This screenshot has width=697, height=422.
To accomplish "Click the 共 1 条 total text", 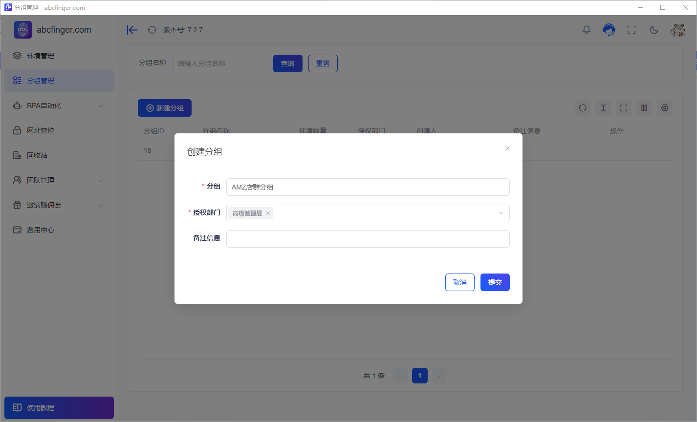I will [374, 376].
